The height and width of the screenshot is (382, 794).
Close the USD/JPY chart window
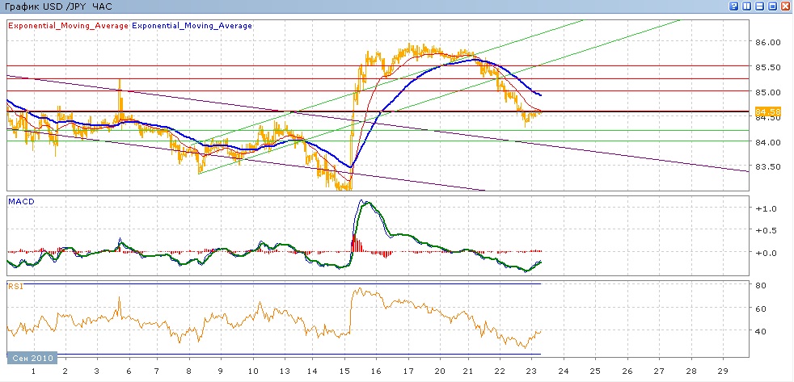coord(785,6)
